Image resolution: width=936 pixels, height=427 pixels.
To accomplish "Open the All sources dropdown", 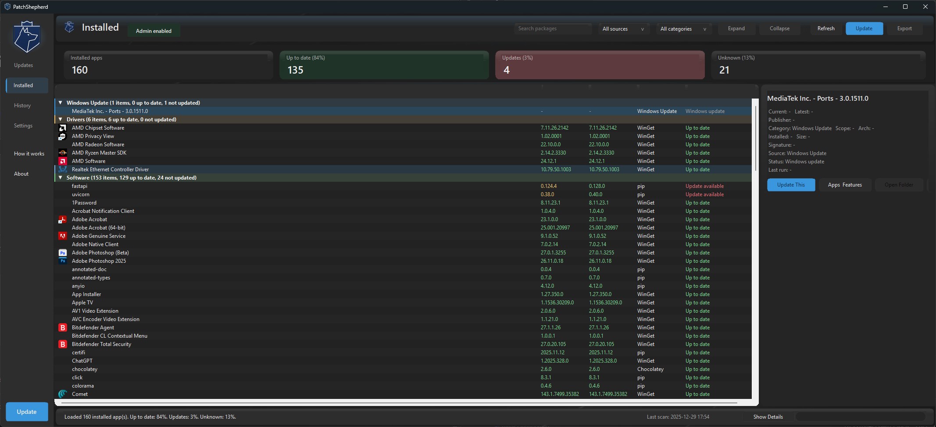I will click(x=623, y=28).
